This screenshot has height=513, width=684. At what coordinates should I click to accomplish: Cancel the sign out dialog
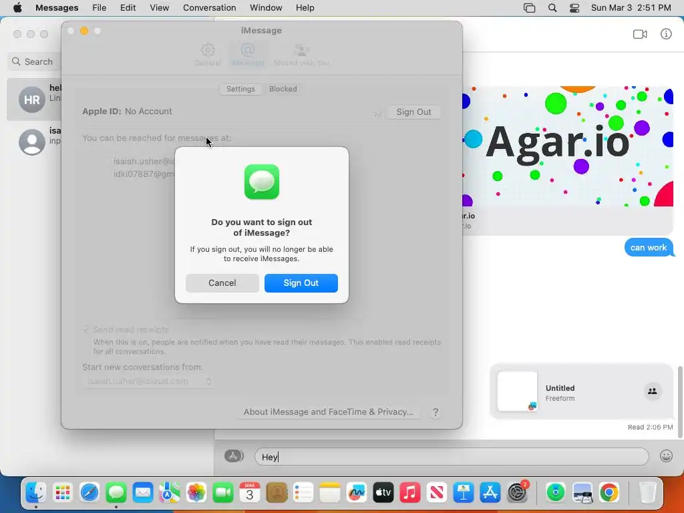(222, 283)
